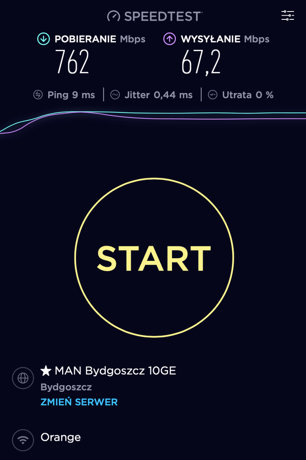Viewport: 306px width, 460px height.
Task: Start the speed test with START button
Action: (154, 258)
